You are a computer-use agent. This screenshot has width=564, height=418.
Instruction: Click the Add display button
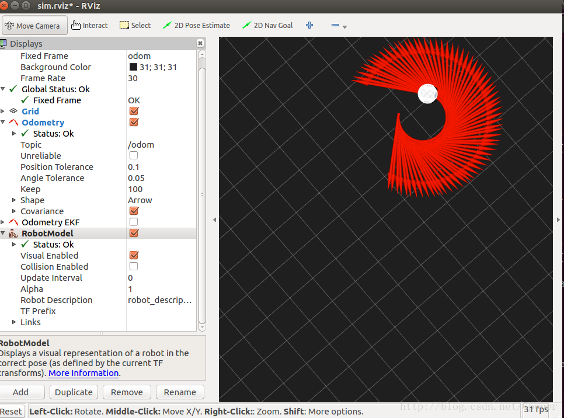pos(21,392)
